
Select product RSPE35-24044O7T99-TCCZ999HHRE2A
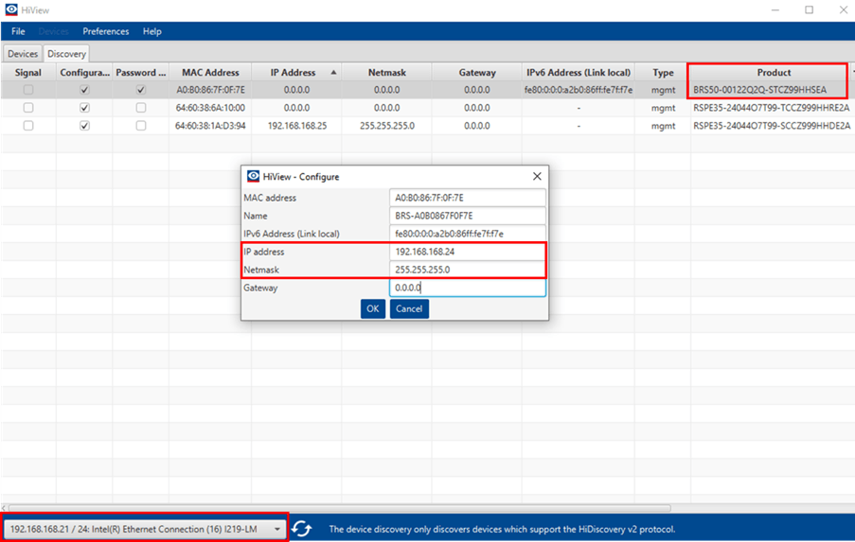point(772,108)
